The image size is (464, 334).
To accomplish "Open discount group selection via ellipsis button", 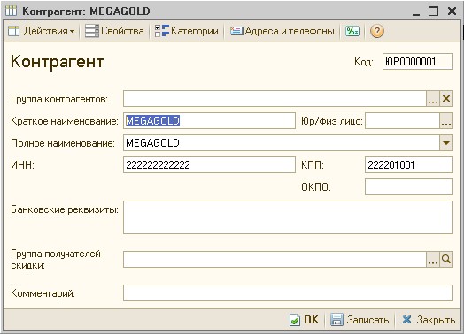I will 433,259.
